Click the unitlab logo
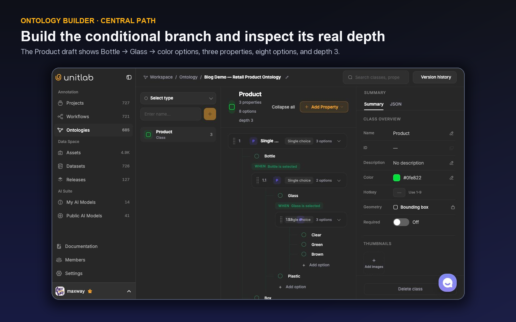The image size is (516, 322). pos(74,77)
